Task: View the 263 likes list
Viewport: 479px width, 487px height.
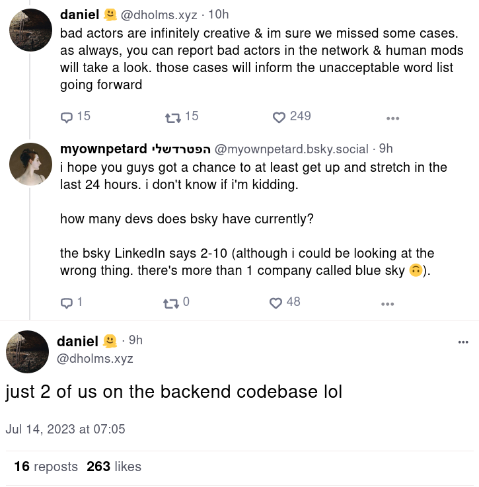Action: 114,467
